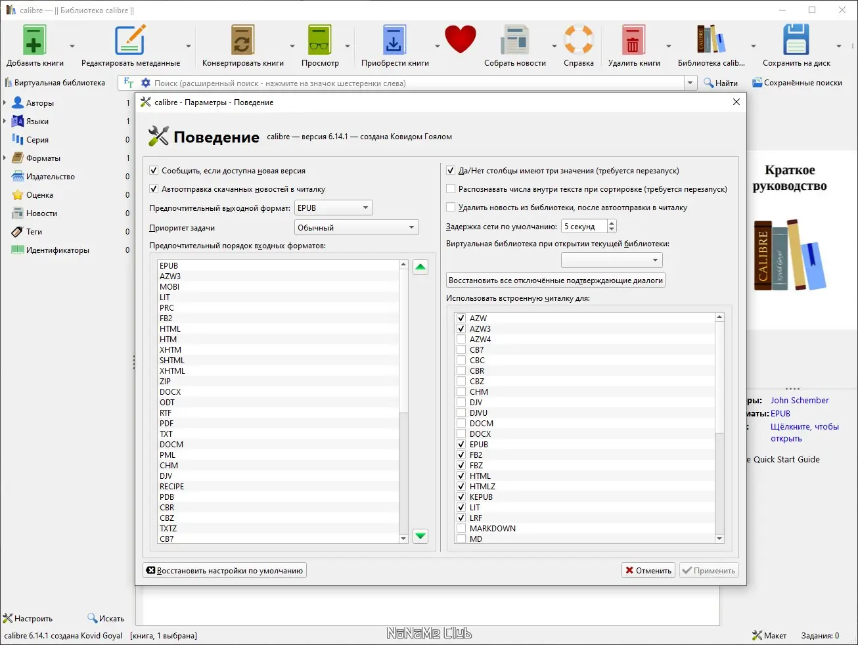Click Save to disk (Сохранить на диск) icon
The height and width of the screenshot is (645, 858).
[x=796, y=41]
